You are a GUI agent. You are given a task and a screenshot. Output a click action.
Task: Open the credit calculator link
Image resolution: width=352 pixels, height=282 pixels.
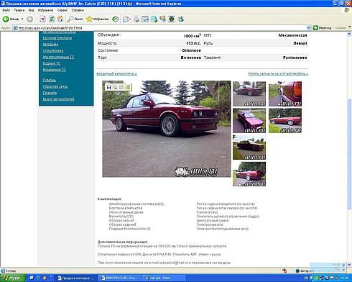[x=116, y=74]
